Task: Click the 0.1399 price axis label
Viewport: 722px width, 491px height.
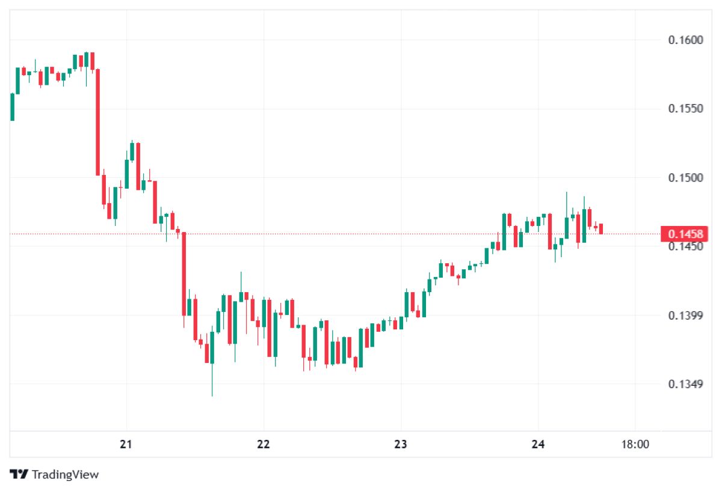Action: (685, 316)
